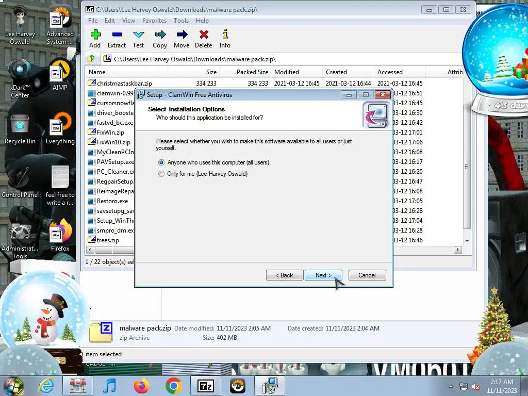Screen dimensions: 528x396
Task: Switch to 7-Zip taskbar button
Action: tap(206, 386)
